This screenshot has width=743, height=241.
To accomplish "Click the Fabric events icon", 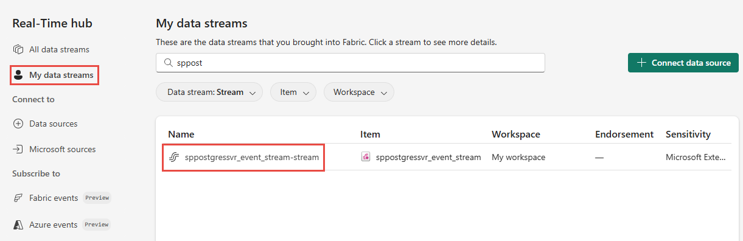I will pyautogui.click(x=18, y=198).
